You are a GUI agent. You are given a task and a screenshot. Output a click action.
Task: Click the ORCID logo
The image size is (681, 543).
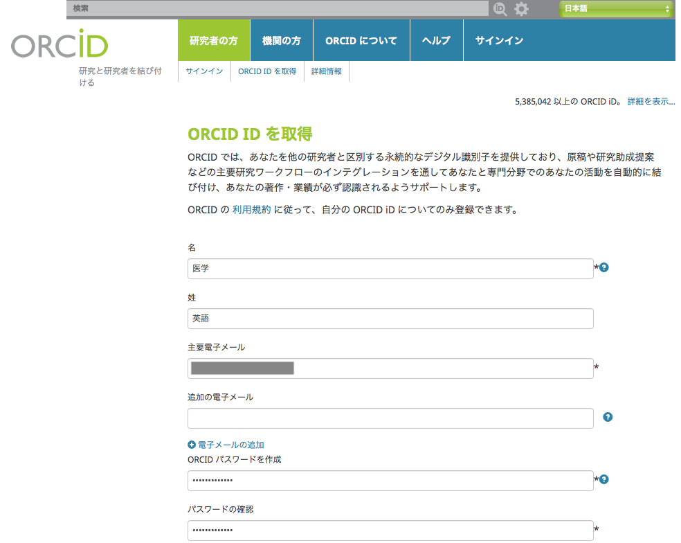coord(60,44)
